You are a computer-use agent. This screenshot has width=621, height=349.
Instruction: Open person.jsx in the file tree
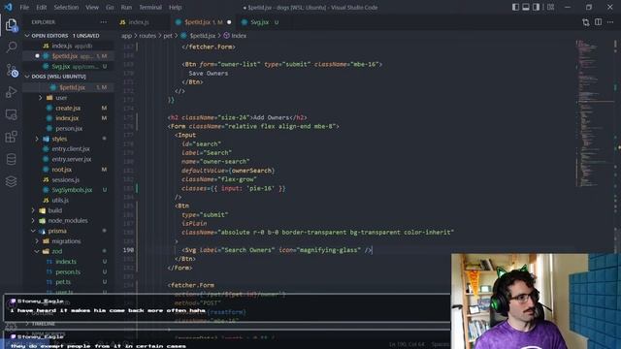(69, 129)
